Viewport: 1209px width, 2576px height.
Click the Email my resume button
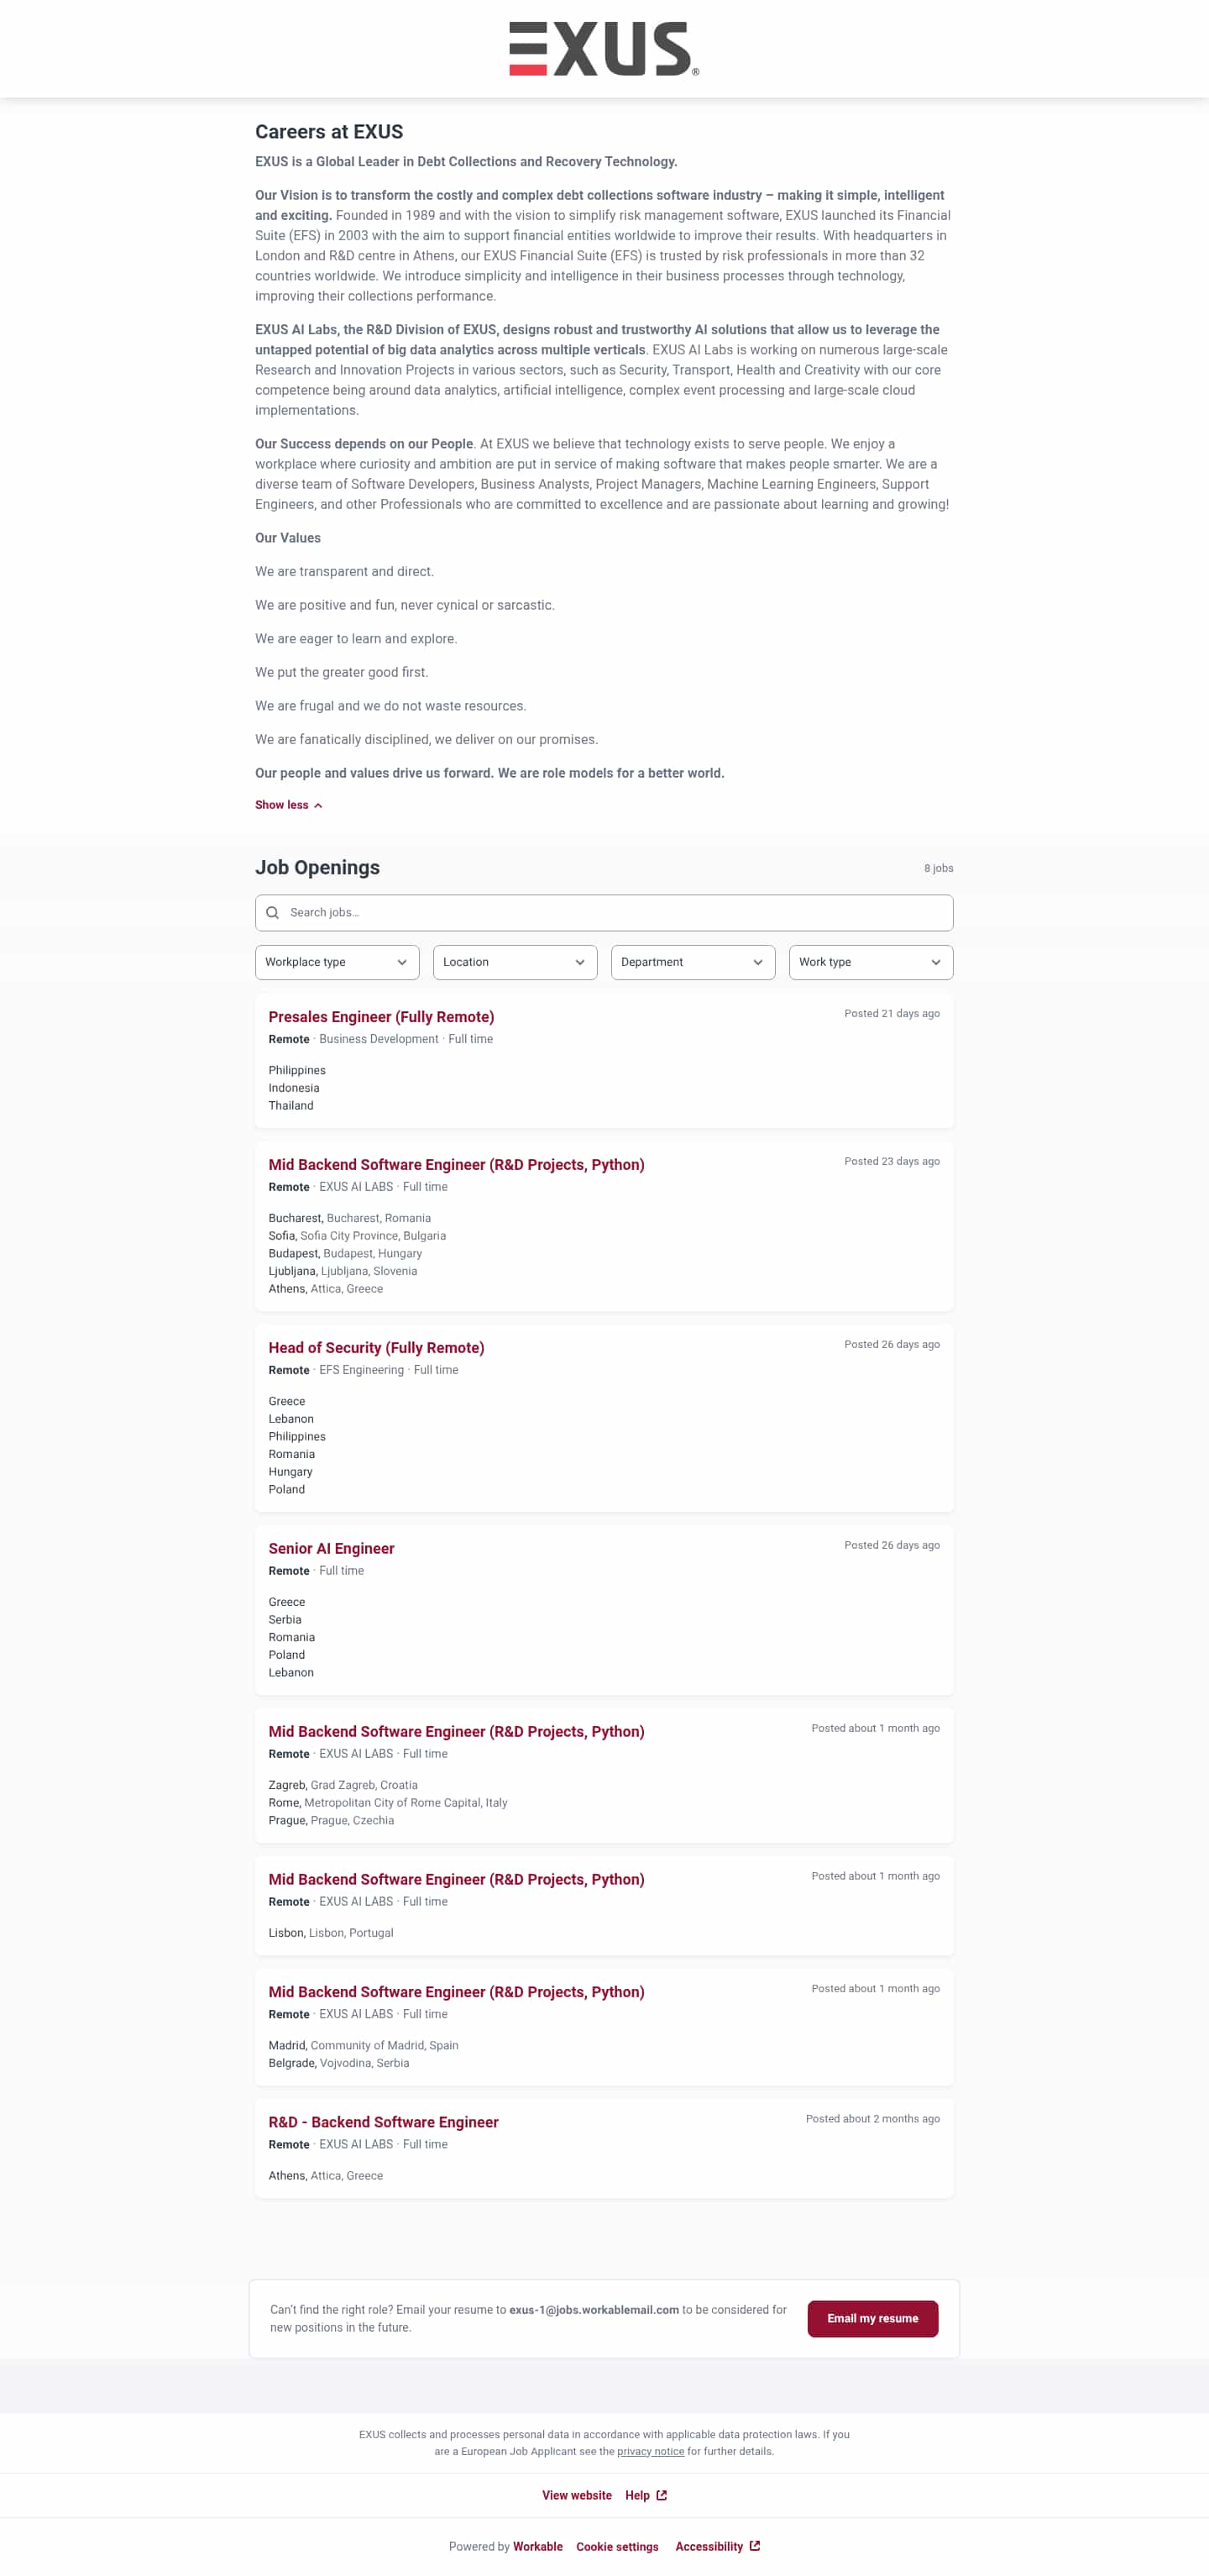[x=872, y=2317]
